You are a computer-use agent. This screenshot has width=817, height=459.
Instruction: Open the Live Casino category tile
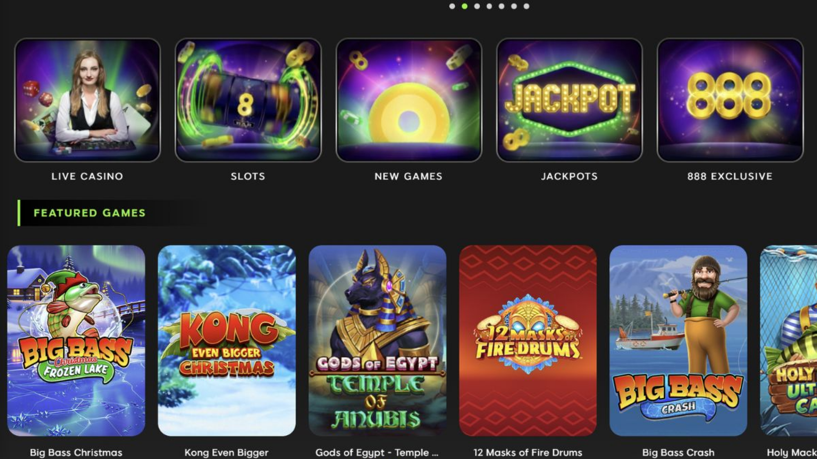click(87, 100)
